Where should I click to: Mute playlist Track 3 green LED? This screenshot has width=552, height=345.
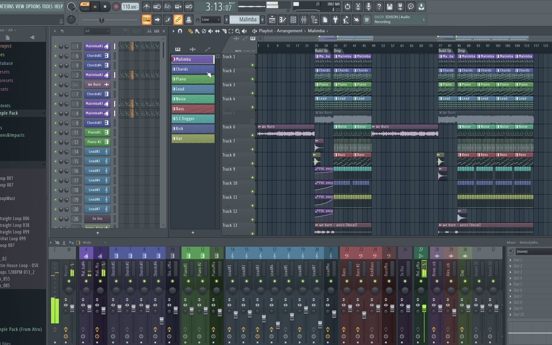tap(252, 93)
